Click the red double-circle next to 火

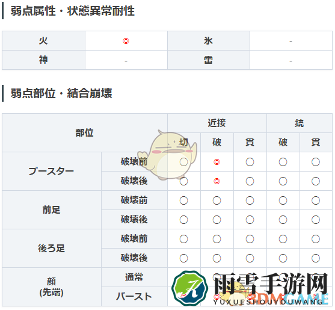click(126, 41)
